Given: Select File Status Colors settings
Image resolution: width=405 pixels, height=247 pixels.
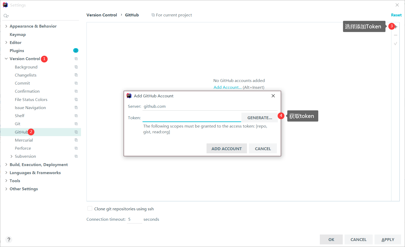Looking at the screenshot, I should (31, 99).
